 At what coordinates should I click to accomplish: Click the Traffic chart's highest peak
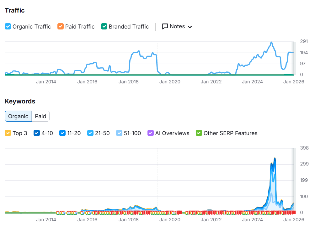(x=271, y=42)
